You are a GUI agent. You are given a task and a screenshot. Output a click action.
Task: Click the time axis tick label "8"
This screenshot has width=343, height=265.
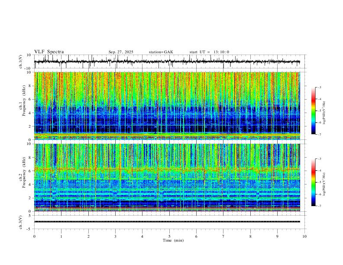click(250, 236)
